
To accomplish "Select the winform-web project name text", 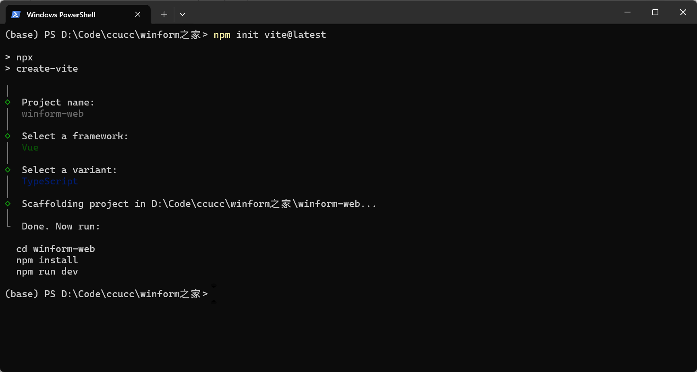I will click(52, 114).
